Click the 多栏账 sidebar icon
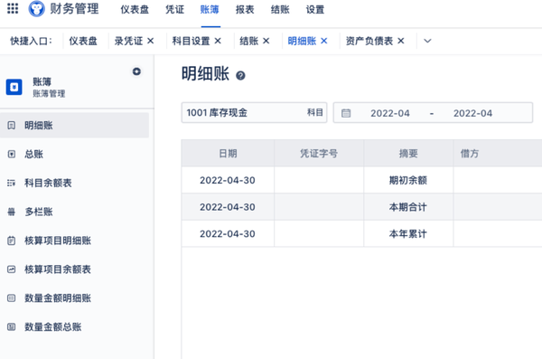This screenshot has height=359, width=542. (x=12, y=212)
